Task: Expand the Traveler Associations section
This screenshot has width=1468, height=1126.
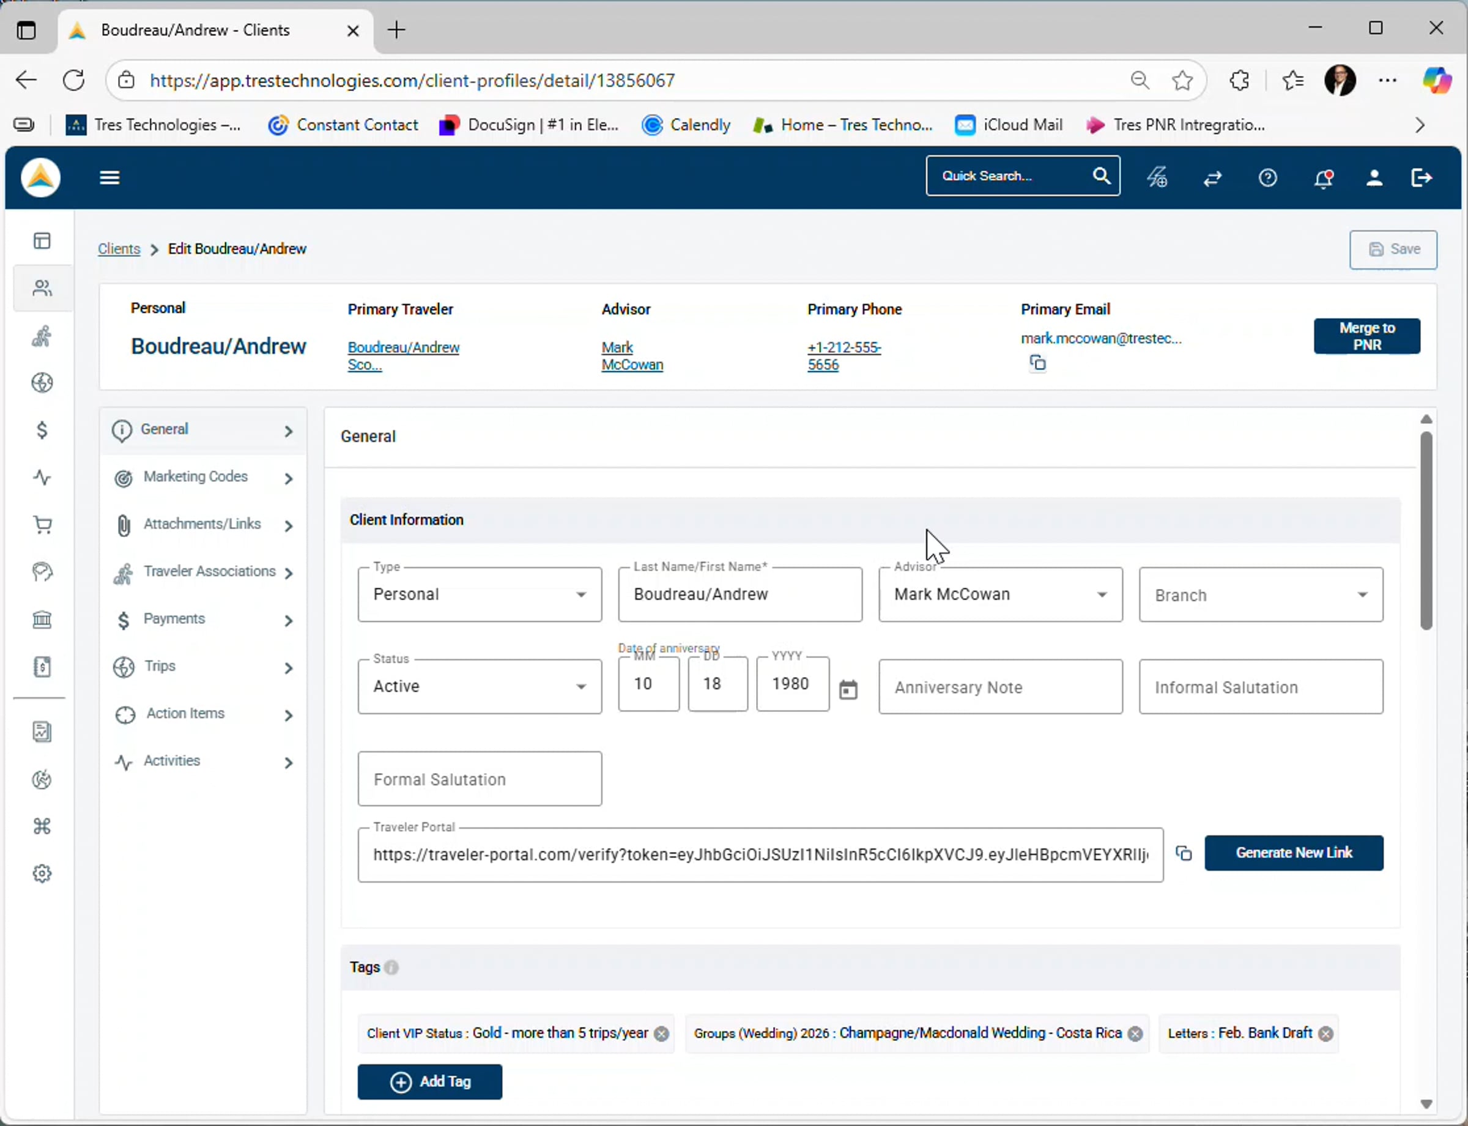Action: point(204,572)
